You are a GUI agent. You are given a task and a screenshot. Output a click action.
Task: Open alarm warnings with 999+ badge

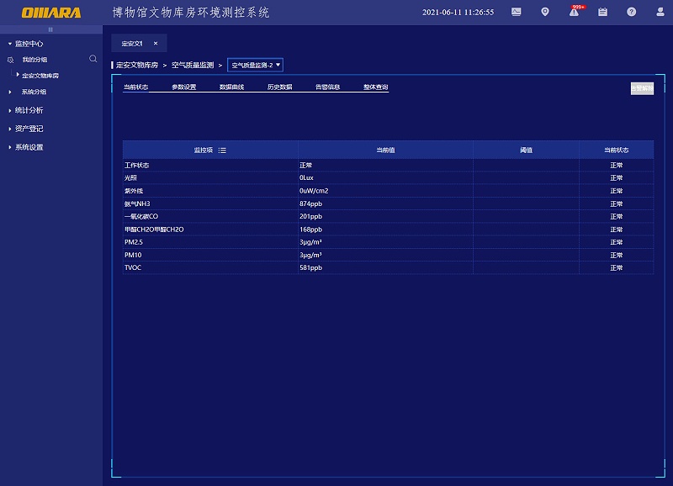pos(574,12)
